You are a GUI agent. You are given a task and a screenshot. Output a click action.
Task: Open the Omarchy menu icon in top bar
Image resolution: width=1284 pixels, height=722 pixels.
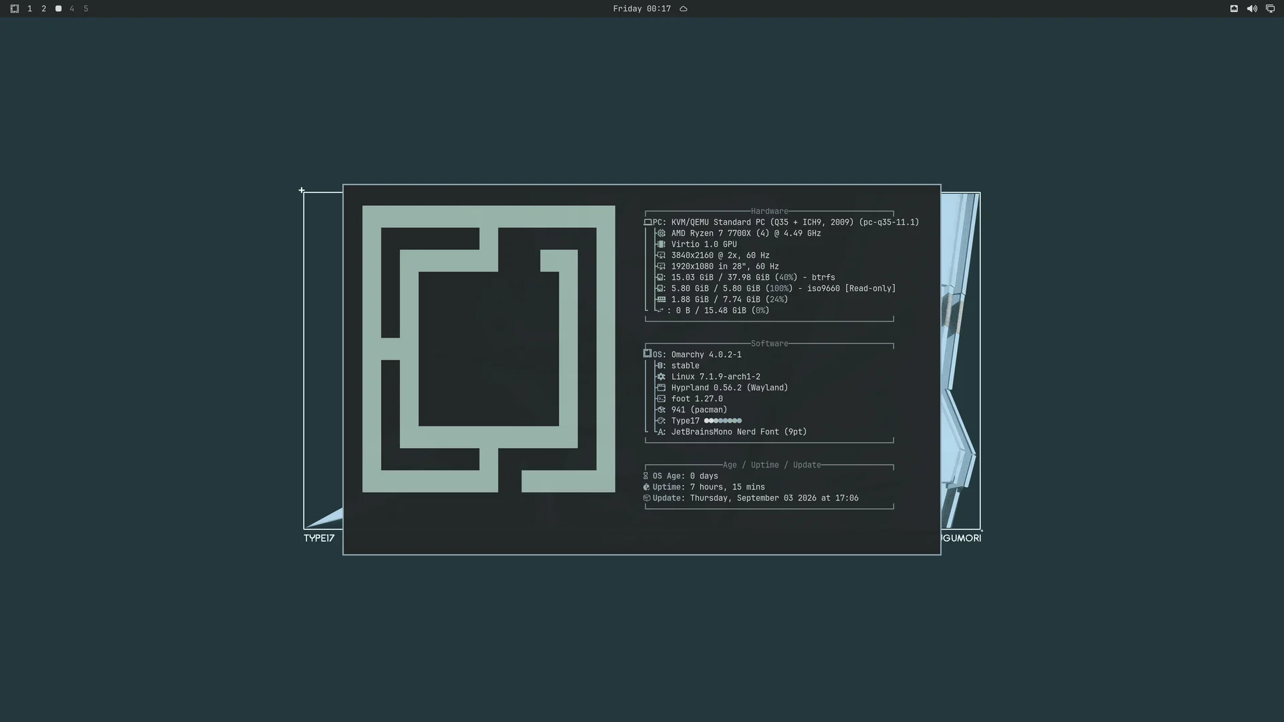[15, 9]
